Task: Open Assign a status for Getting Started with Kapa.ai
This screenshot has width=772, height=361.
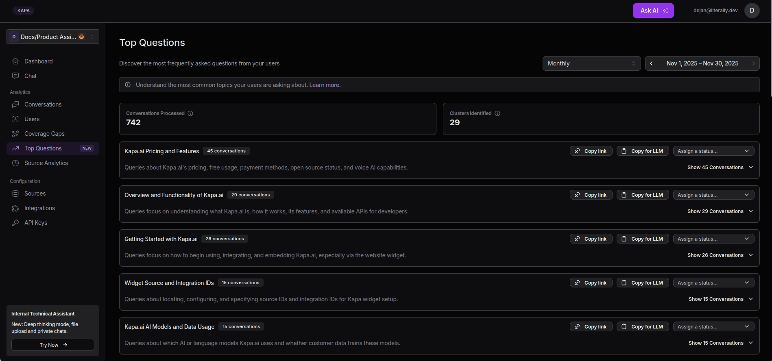Action: 713,239
